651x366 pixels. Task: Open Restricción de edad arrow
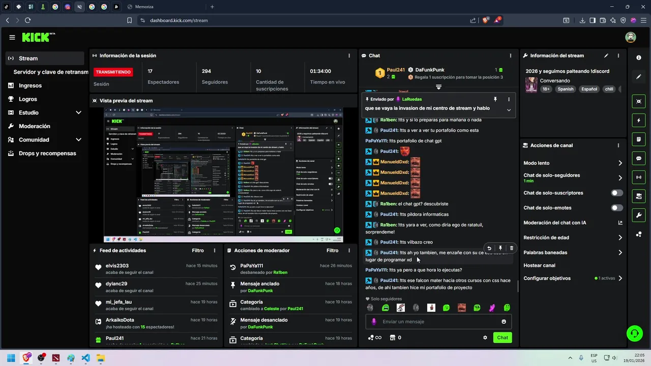coord(620,237)
